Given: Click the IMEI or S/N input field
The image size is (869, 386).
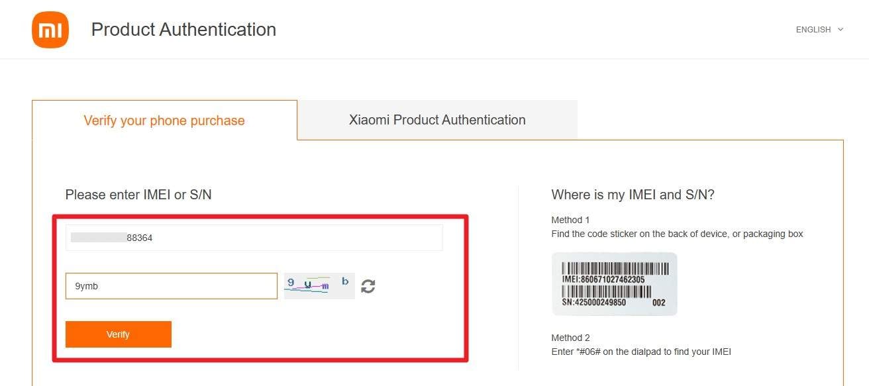Looking at the screenshot, I should click(254, 237).
